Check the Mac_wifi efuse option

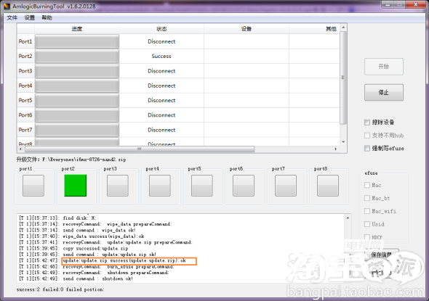point(367,211)
